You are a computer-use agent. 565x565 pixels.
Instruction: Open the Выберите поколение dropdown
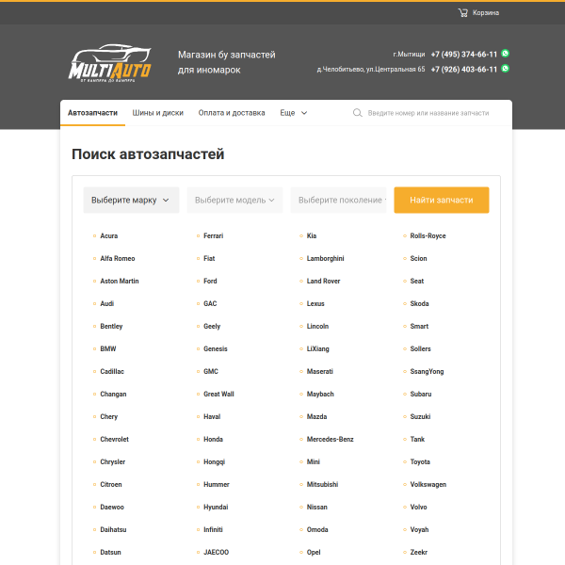pos(338,200)
